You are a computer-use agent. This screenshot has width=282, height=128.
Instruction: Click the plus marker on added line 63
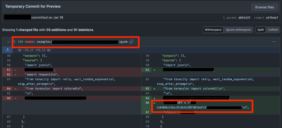point(154,89)
